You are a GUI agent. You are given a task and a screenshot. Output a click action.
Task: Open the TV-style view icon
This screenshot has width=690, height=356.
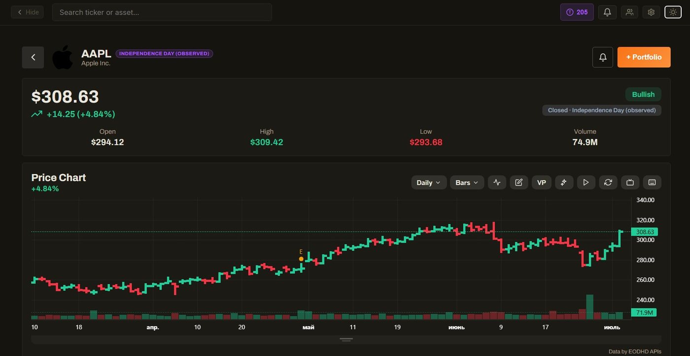(x=630, y=182)
